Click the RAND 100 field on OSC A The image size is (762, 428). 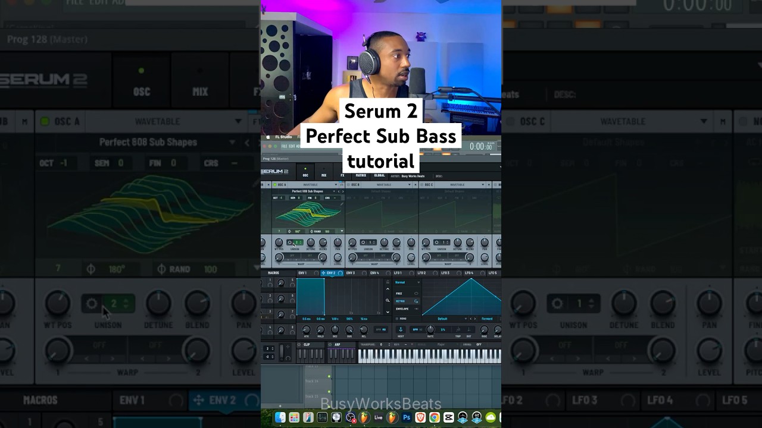321,231
